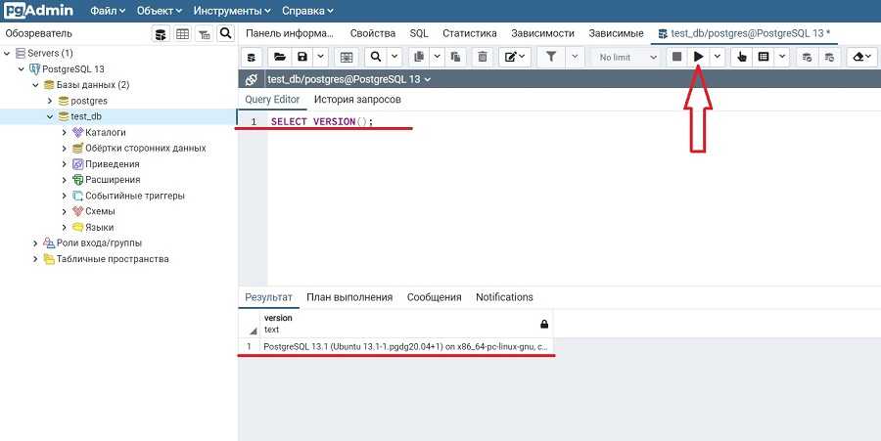
Task: Run the query with the Execute button
Action: (699, 57)
